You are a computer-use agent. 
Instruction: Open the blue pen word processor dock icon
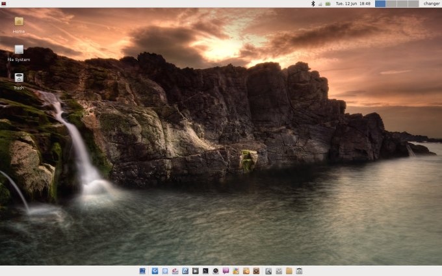tap(185, 271)
